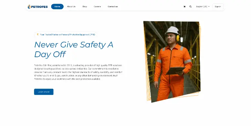The width and height of the screenshot is (251, 126).
Task: Click the tablet the worker is holding
Action: (176, 71)
